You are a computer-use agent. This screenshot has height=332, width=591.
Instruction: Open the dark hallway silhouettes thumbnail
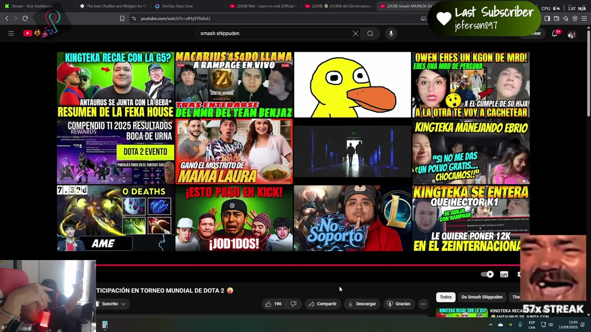[352, 152]
